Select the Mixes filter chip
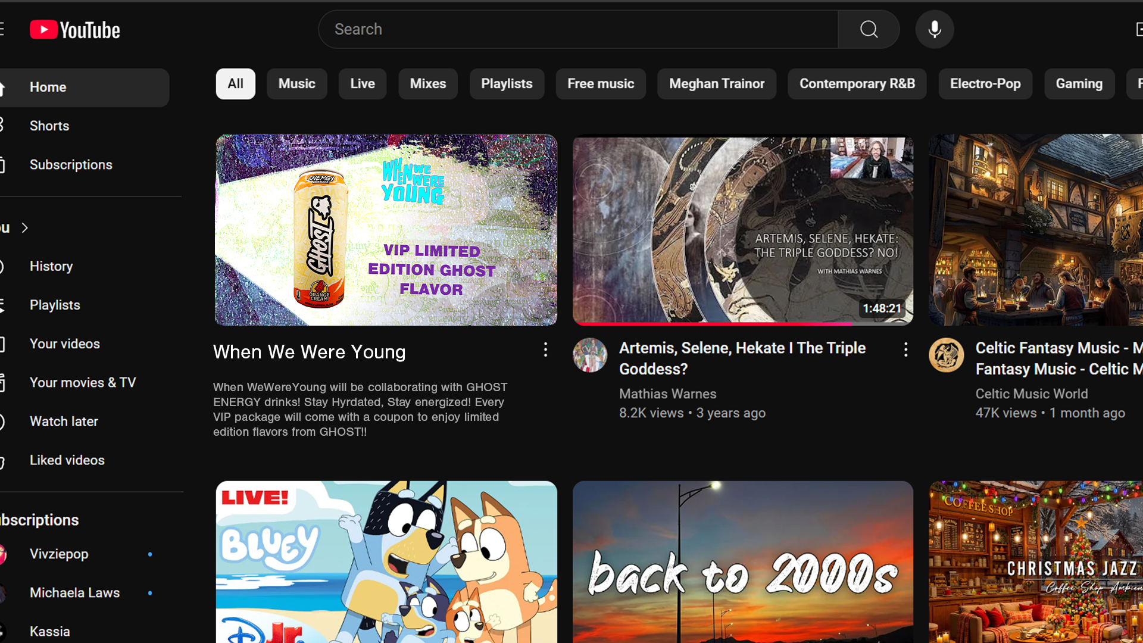The image size is (1143, 643). coord(428,84)
